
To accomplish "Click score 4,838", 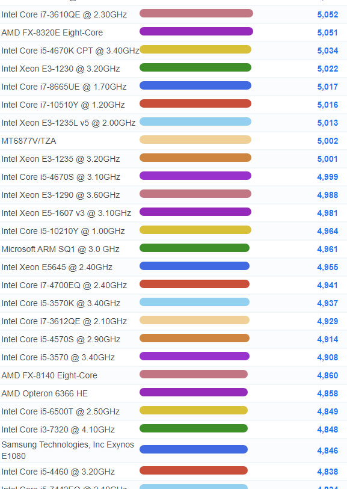I will [x=327, y=472].
